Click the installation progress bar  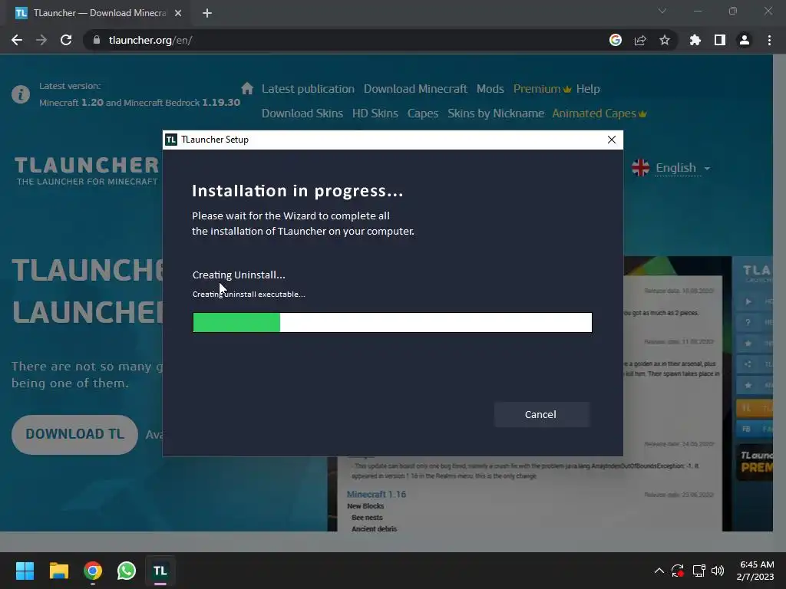[392, 323]
